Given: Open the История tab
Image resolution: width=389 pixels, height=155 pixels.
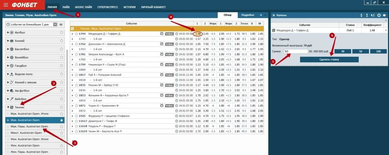Looking at the screenshot, I should [130, 7].
